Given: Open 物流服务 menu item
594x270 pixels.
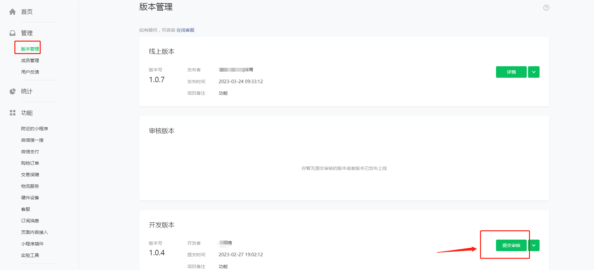Looking at the screenshot, I should pyautogui.click(x=30, y=186).
